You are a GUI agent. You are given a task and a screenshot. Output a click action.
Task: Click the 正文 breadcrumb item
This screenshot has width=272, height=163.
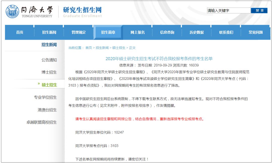tap(132, 48)
